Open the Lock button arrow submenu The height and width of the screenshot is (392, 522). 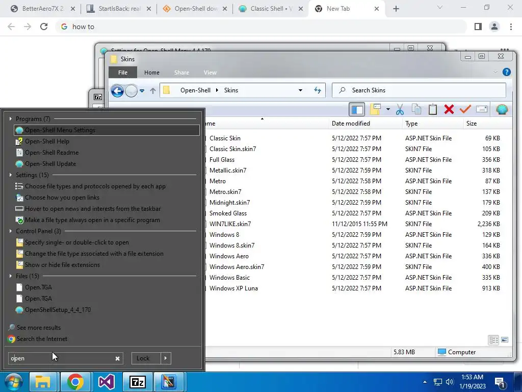coord(166,358)
